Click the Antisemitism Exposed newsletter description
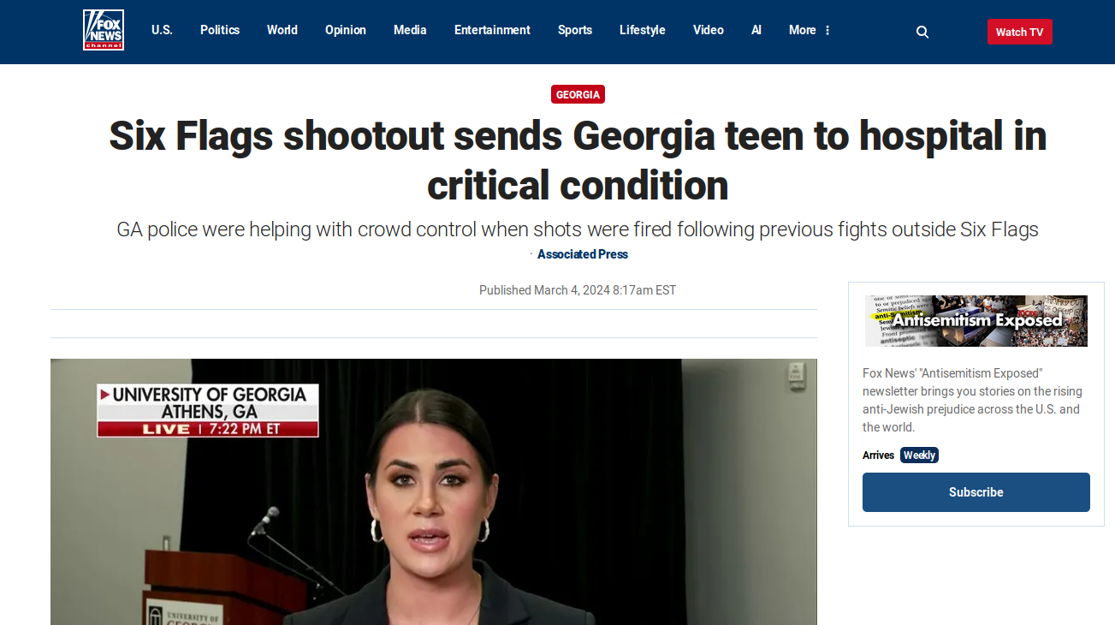Viewport: 1115px width, 625px height. coord(973,400)
